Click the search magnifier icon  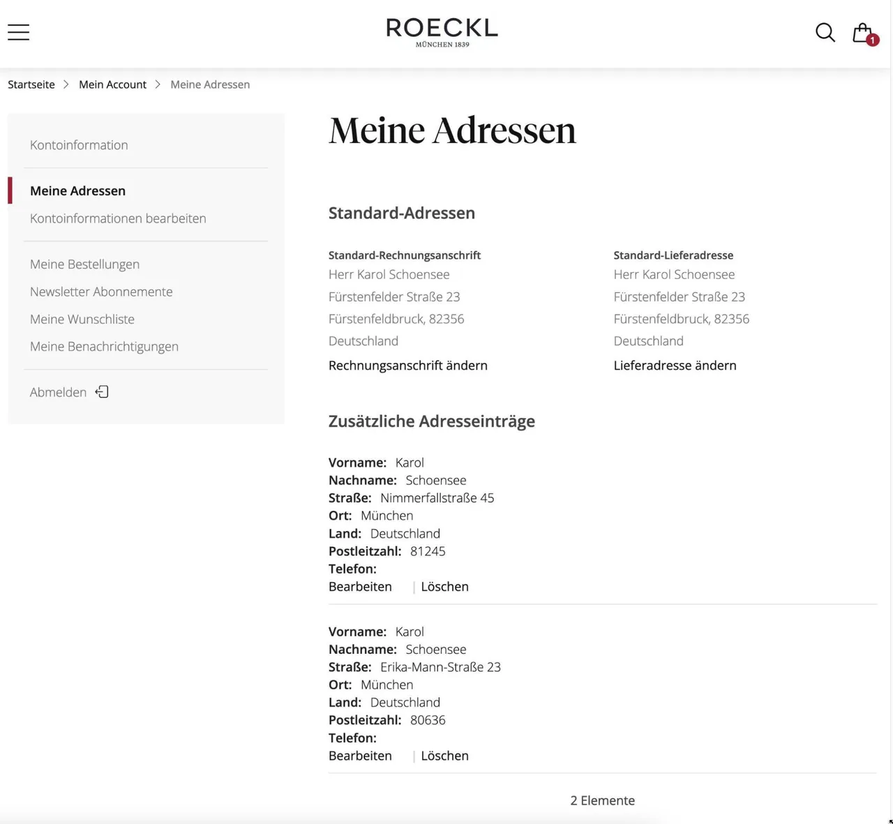[825, 32]
